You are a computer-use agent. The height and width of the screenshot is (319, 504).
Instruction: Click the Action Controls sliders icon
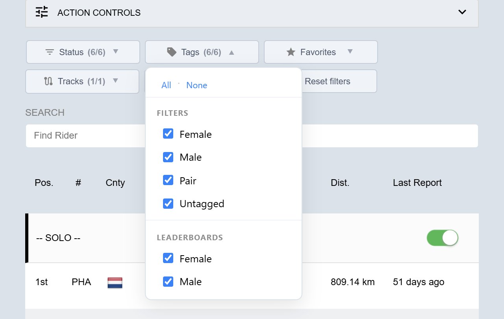tap(42, 12)
